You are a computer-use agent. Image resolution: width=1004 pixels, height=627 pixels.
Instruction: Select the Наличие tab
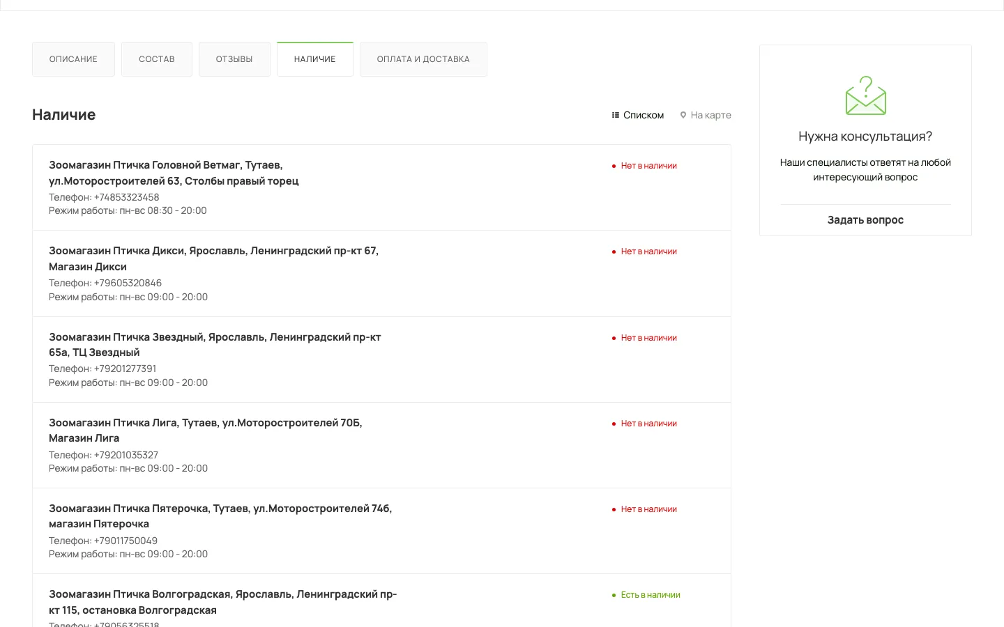tap(315, 59)
